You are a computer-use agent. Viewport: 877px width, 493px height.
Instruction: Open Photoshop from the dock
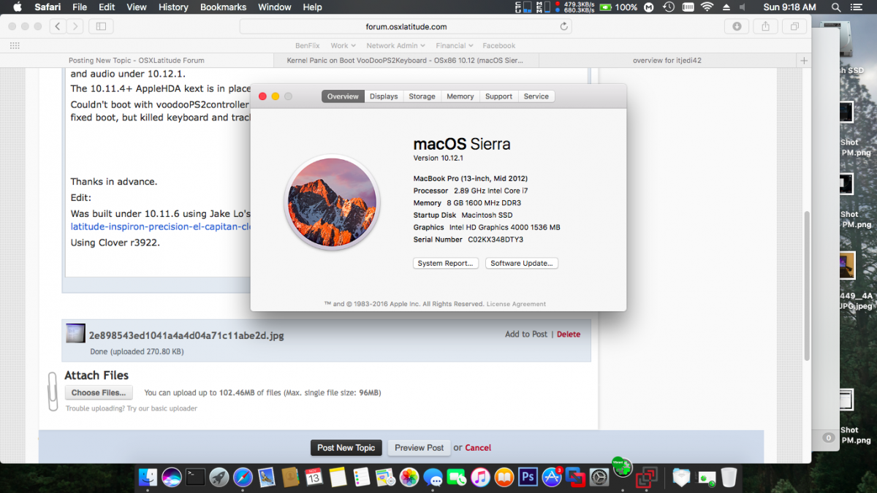(527, 478)
